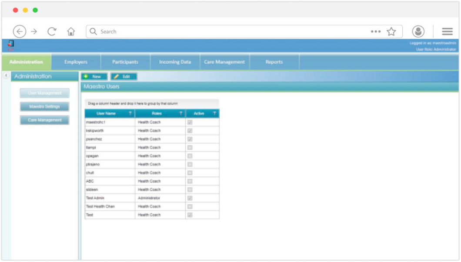Image resolution: width=461 pixels, height=262 pixels.
Task: Select the chull user name cell
Action: click(x=110, y=173)
